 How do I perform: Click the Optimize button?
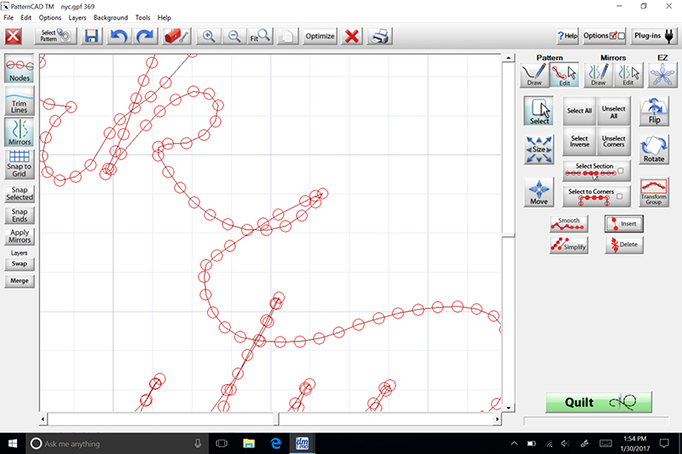click(x=320, y=37)
